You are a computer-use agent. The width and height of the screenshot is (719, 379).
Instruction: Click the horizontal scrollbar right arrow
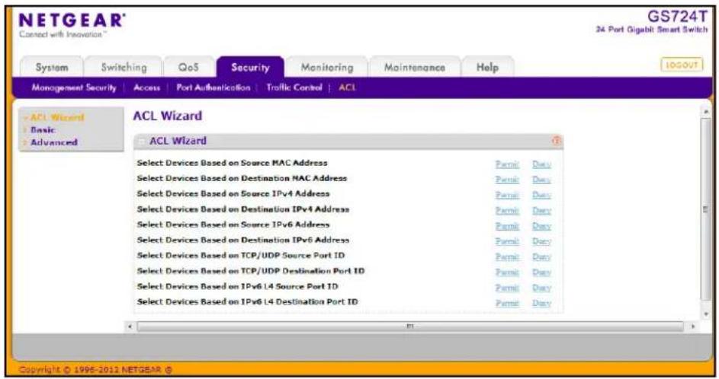pos(693,326)
